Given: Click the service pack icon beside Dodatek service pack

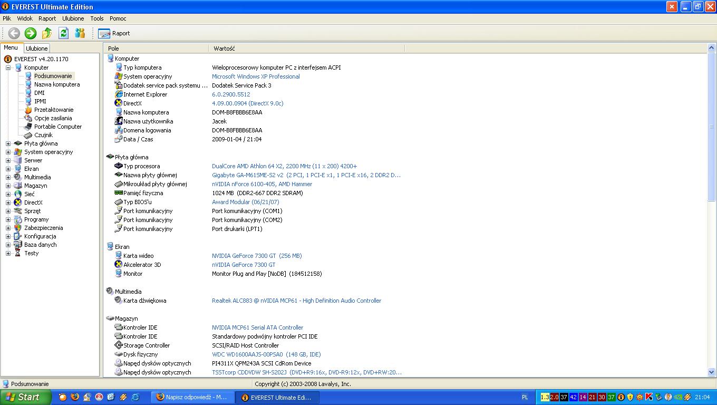Looking at the screenshot, I should click(119, 85).
